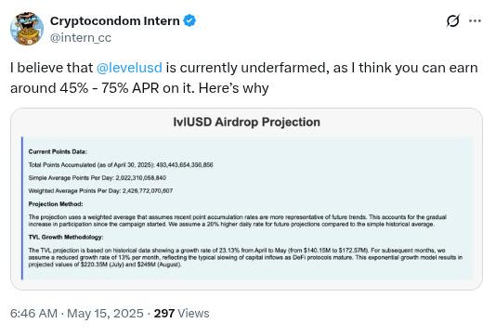Open the Grok slashed-circle icon

click(x=452, y=21)
